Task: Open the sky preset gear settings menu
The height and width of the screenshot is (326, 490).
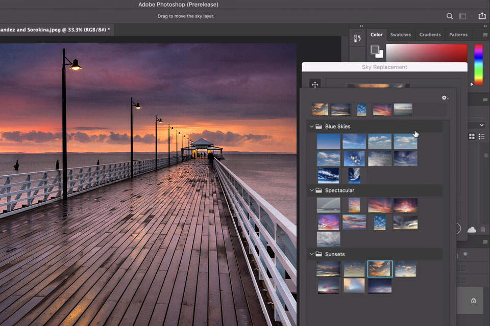Action: point(445,98)
